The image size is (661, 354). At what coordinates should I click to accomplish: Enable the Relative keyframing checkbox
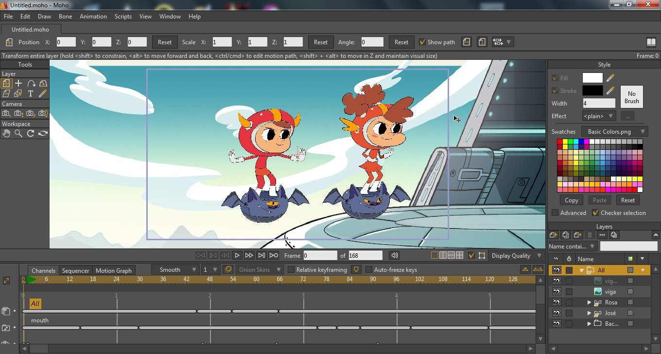point(292,270)
